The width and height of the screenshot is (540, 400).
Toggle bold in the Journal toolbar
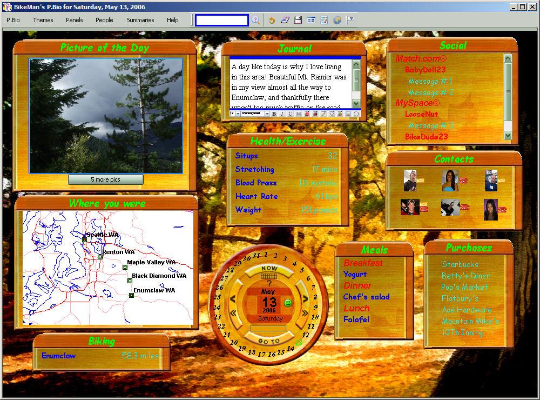[x=274, y=114]
